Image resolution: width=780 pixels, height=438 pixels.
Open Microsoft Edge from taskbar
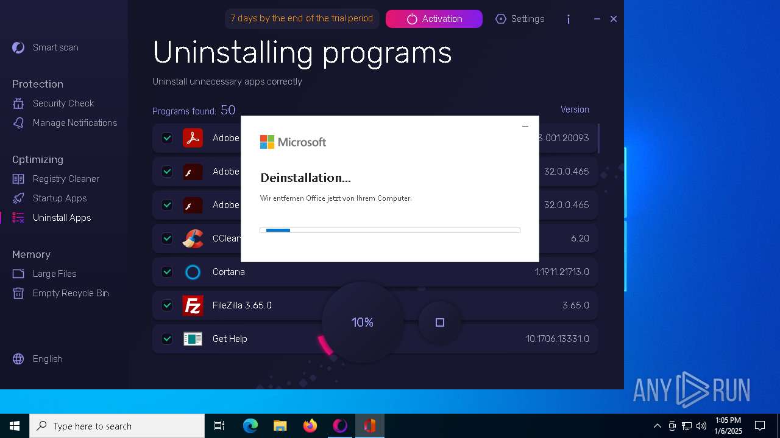click(250, 426)
